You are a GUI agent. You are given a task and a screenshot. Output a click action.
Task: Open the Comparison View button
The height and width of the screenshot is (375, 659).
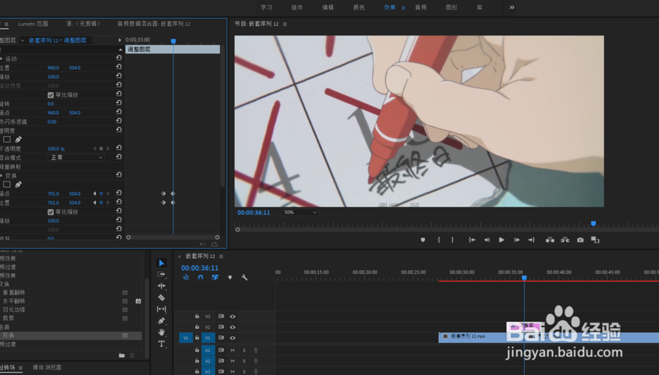click(595, 240)
